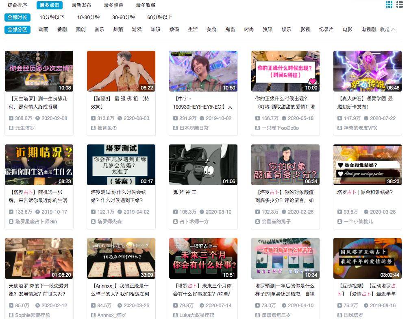Switch to list view layout

[x=399, y=4]
